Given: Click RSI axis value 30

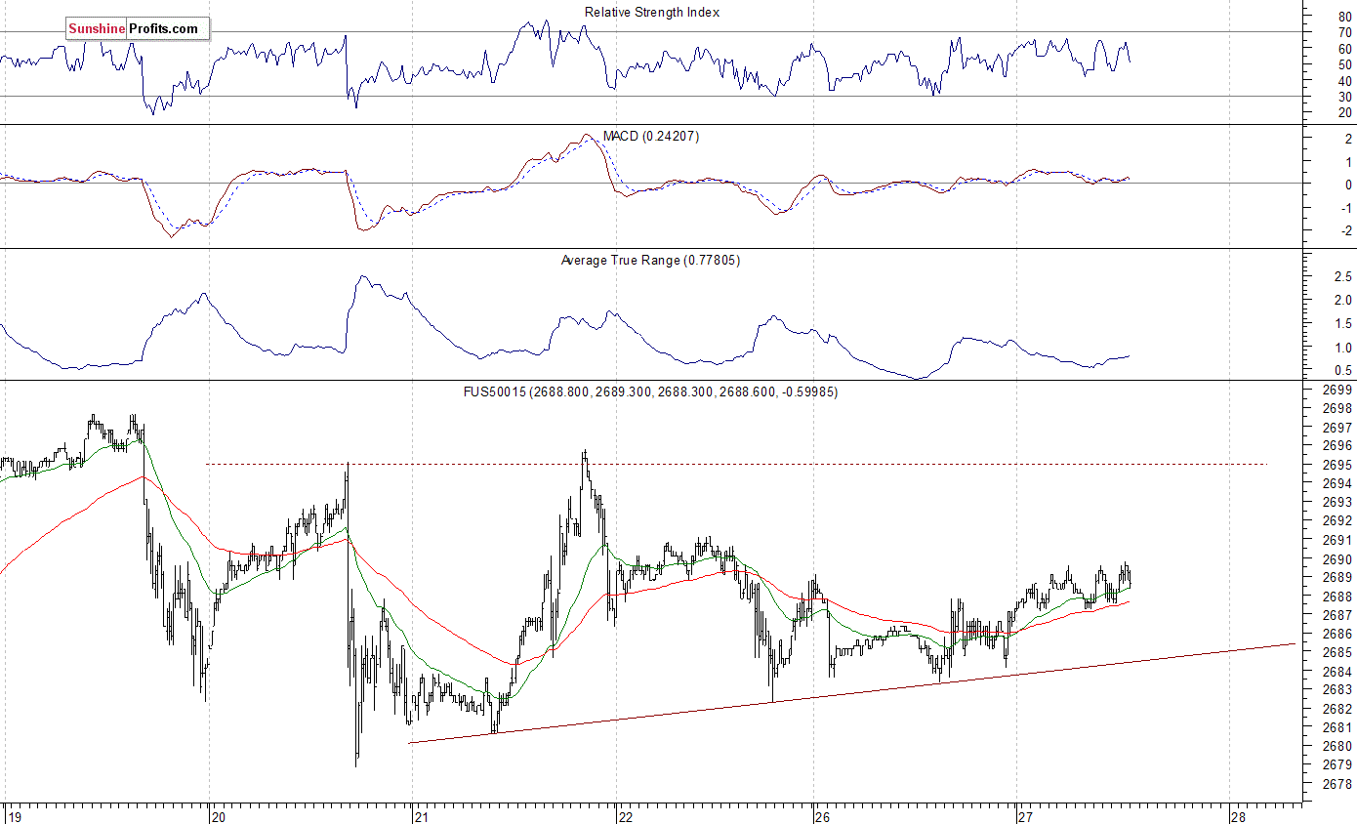Looking at the screenshot, I should coord(1344,97).
